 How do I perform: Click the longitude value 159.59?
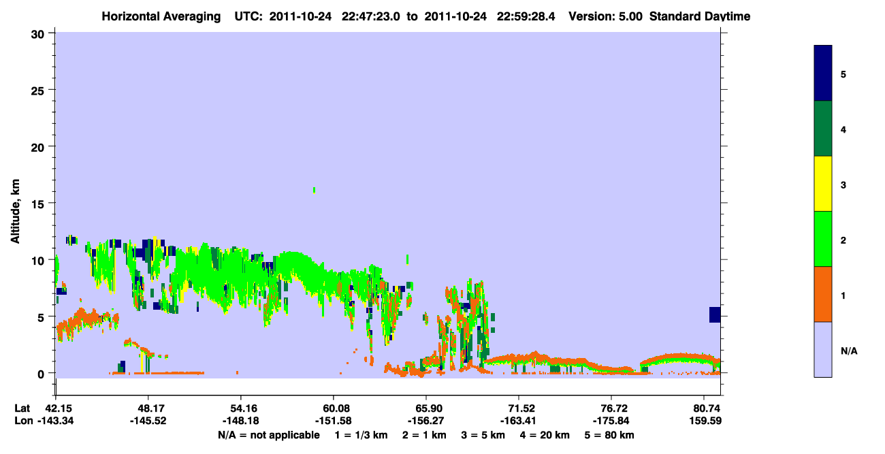click(x=706, y=421)
